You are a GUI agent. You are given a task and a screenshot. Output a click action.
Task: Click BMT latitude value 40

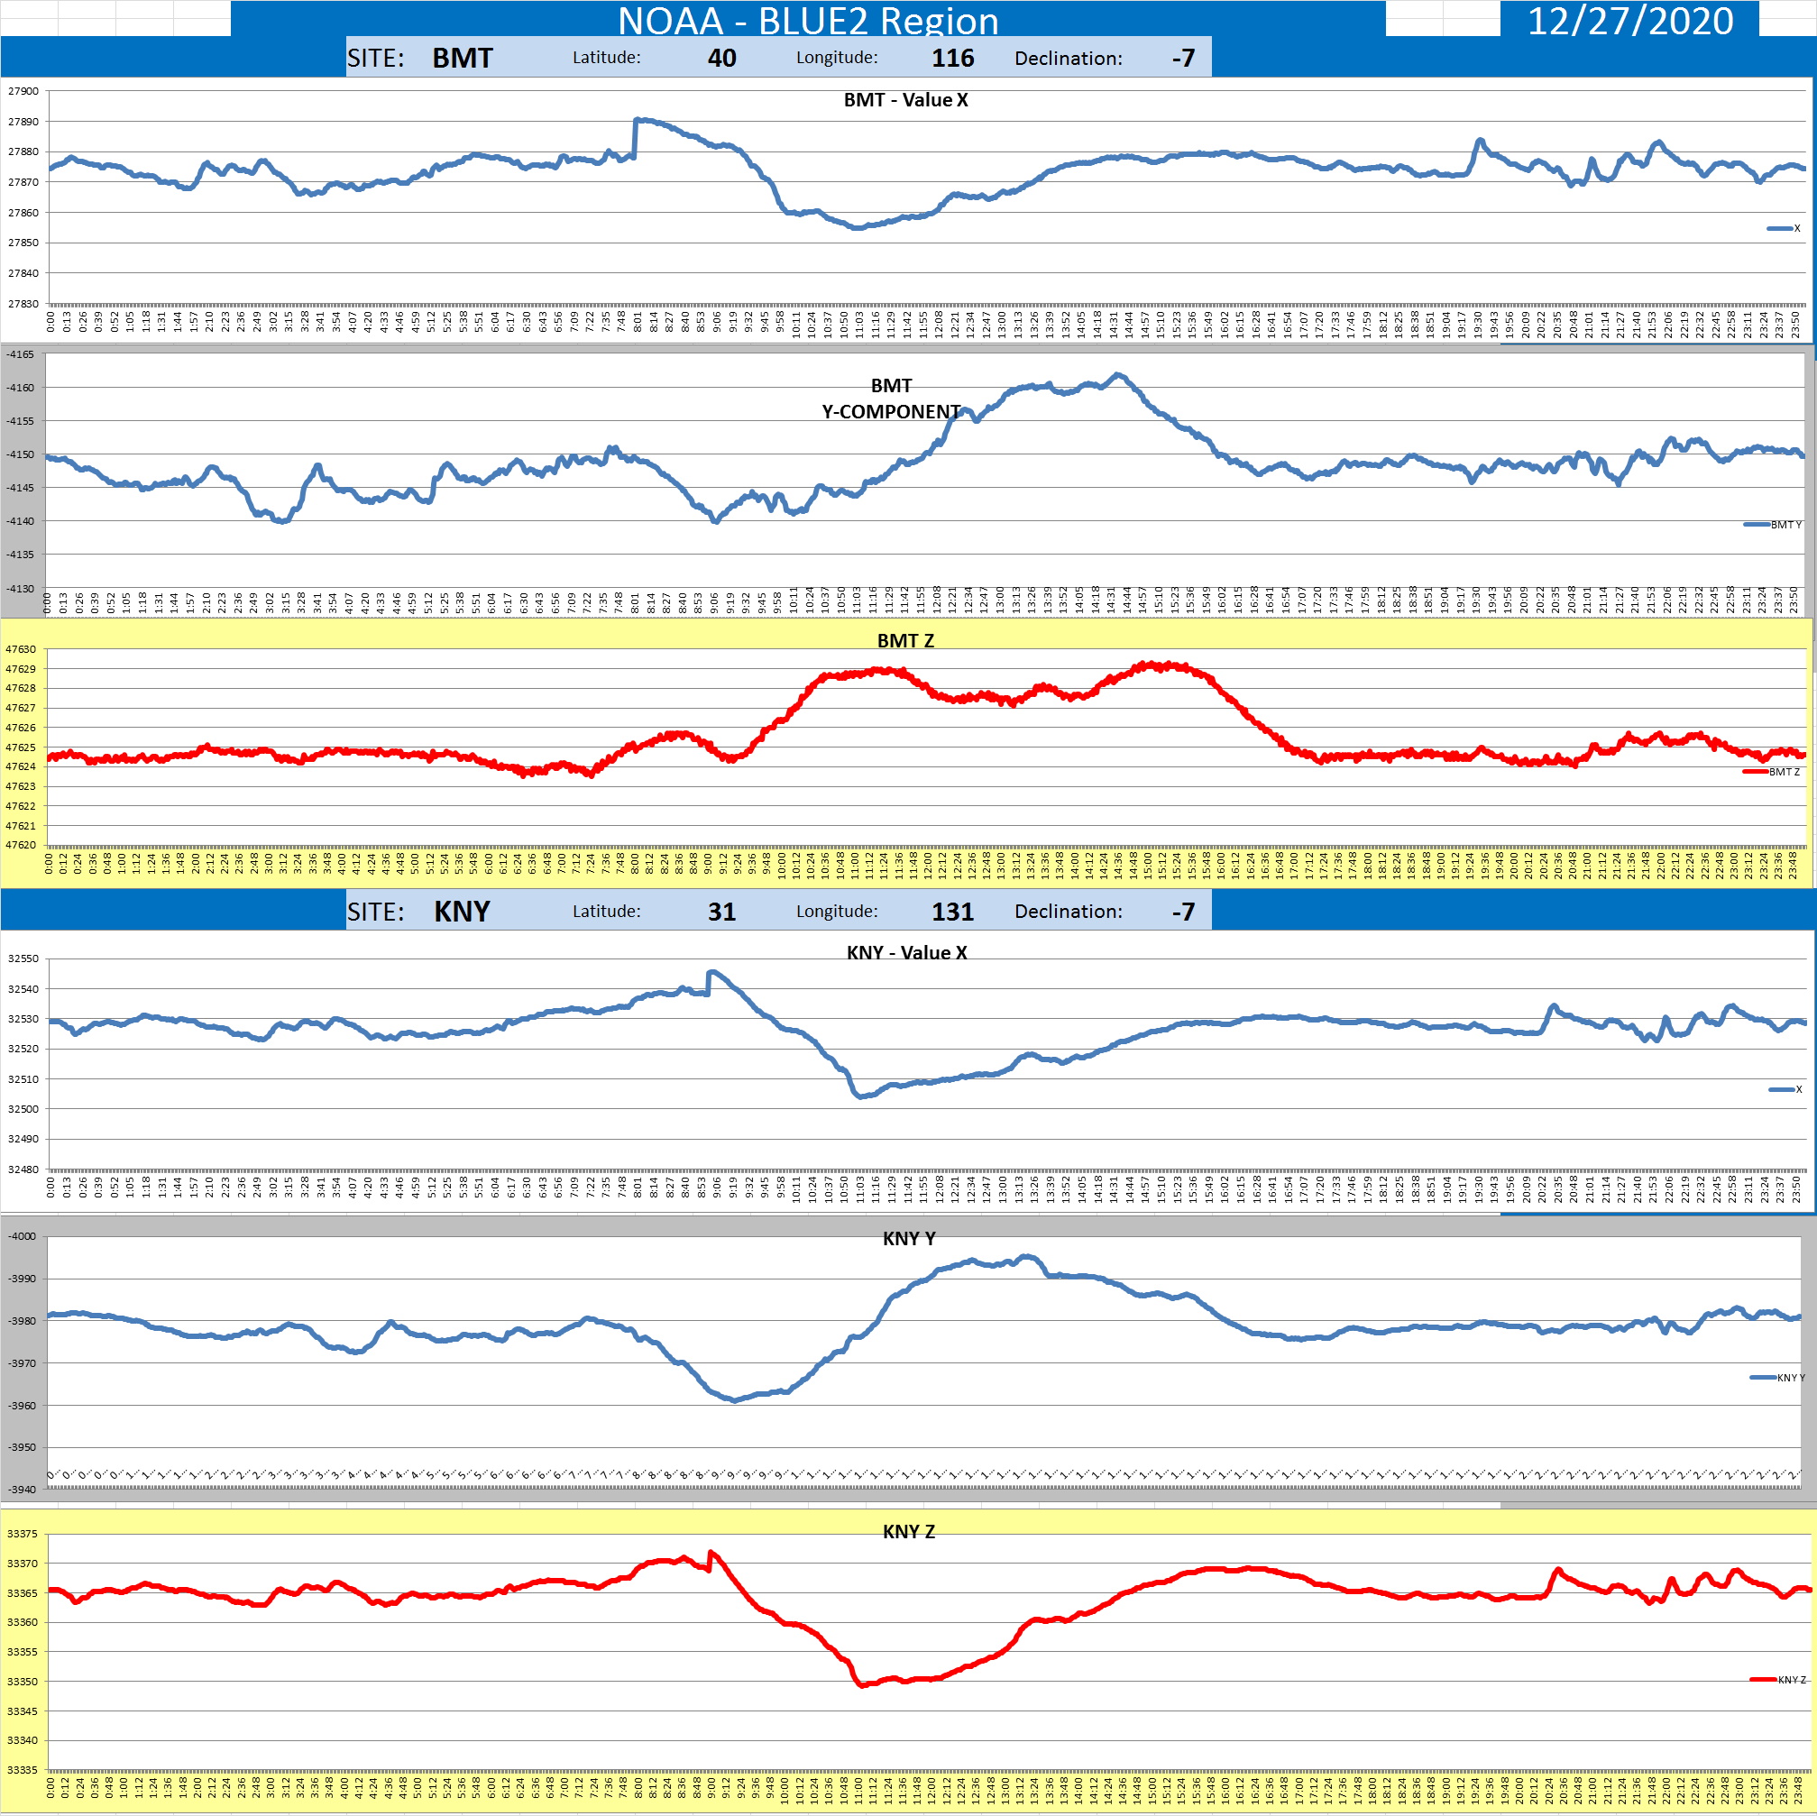721,59
